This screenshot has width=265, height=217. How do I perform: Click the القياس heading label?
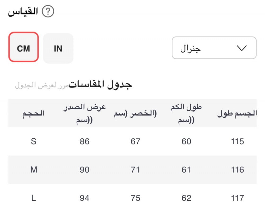click(23, 12)
